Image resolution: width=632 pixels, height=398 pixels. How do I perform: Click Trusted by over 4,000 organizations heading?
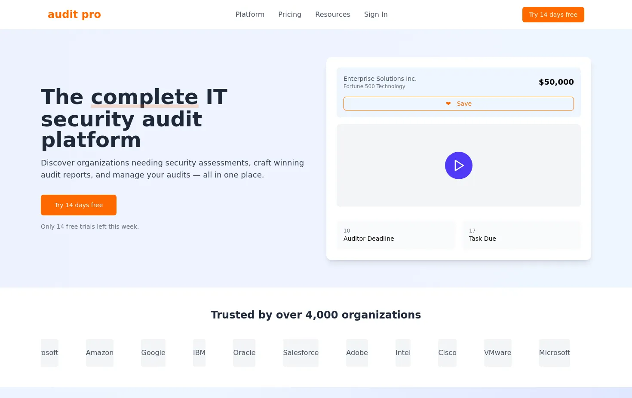pos(316,315)
